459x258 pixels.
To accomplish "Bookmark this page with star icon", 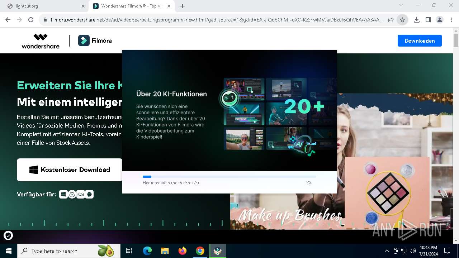I will click(x=402, y=20).
